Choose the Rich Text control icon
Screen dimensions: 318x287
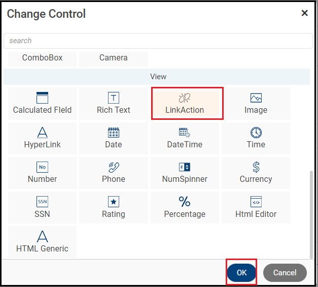point(114,98)
